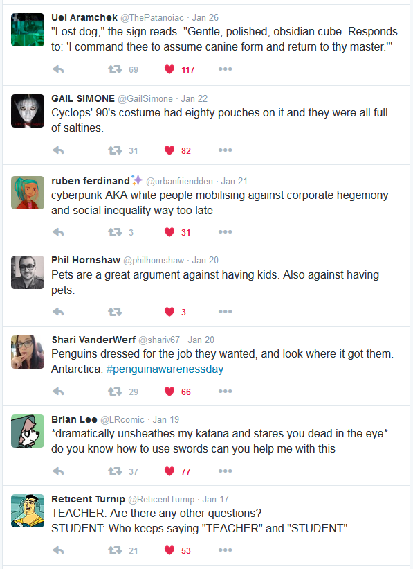Unlike ruben ferdinand's cyberpunk tweet
The image size is (413, 569).
(x=169, y=232)
